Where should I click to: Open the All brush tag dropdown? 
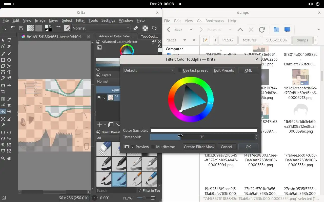[x=108, y=138]
